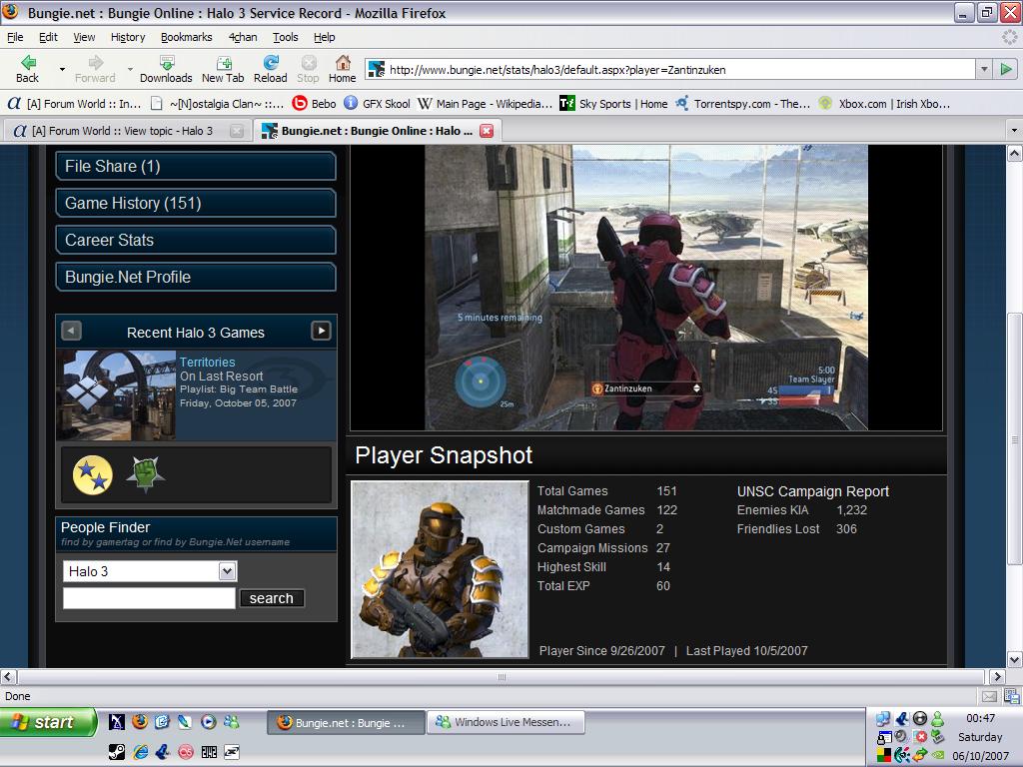This screenshot has width=1023, height=767.
Task: Open Game History (151)
Action: point(196,204)
